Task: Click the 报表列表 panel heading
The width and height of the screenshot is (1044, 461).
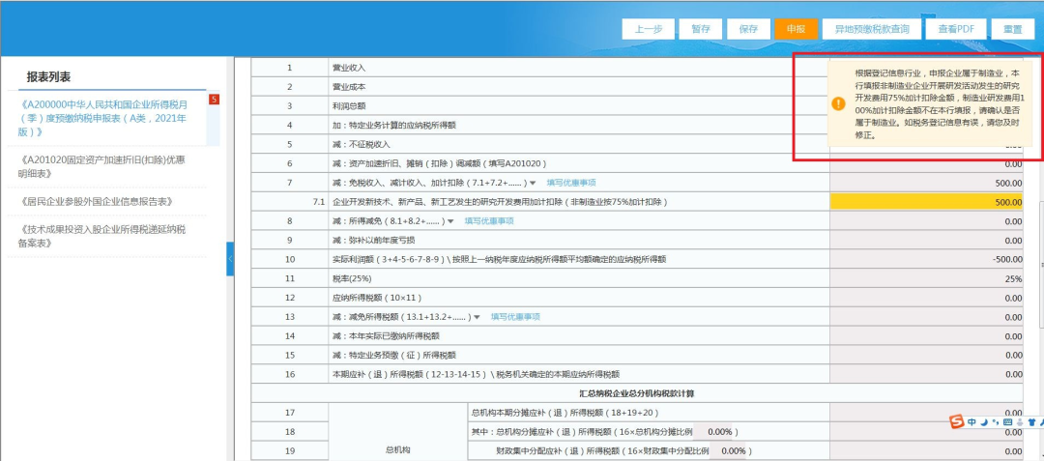Action: (48, 77)
